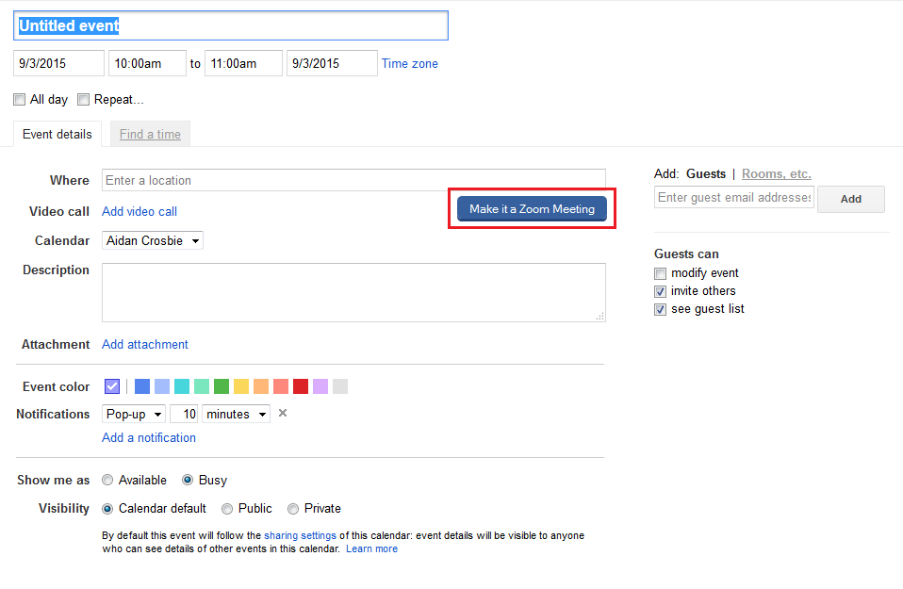Screen dimensions: 903x589
Task: Open the notification minutes dropdown
Action: tap(236, 414)
